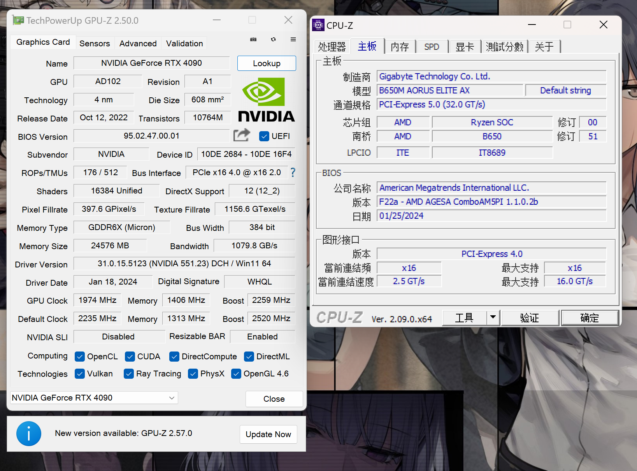Image resolution: width=637 pixels, height=471 pixels.
Task: Toggle the OpenCL checkbox
Action: (x=80, y=357)
